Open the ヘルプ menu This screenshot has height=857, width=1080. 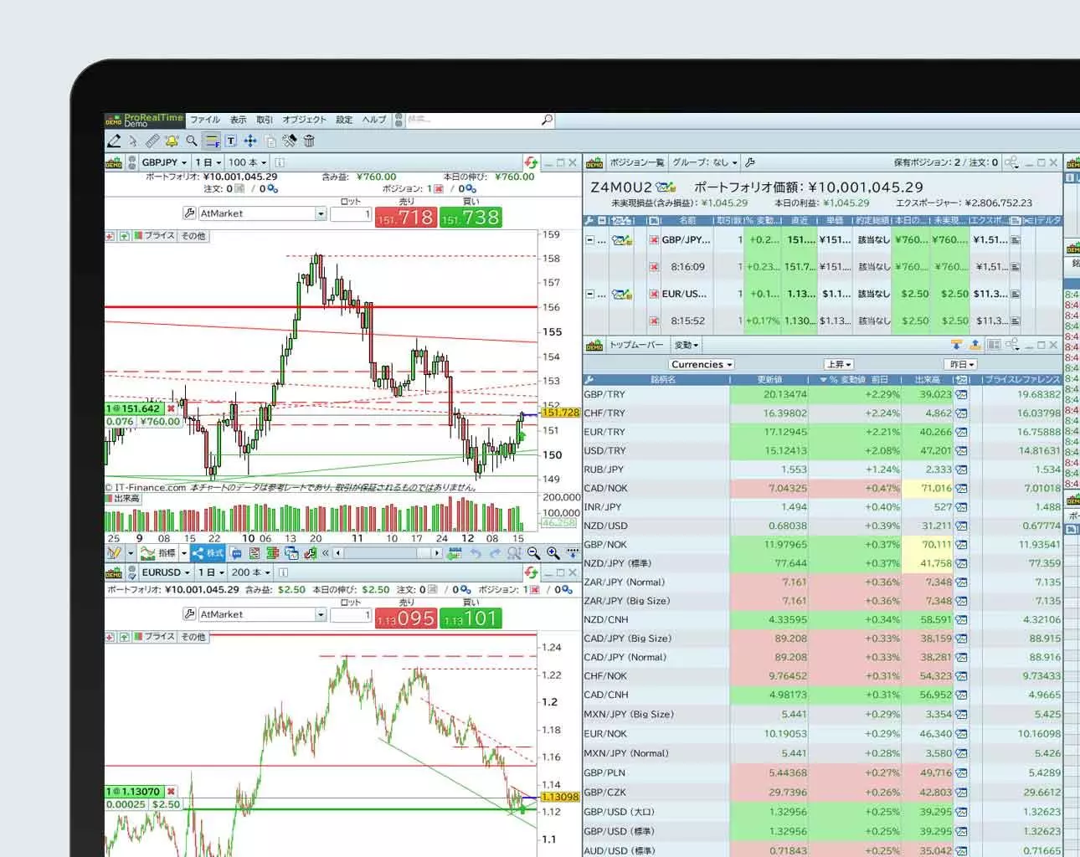pyautogui.click(x=374, y=120)
